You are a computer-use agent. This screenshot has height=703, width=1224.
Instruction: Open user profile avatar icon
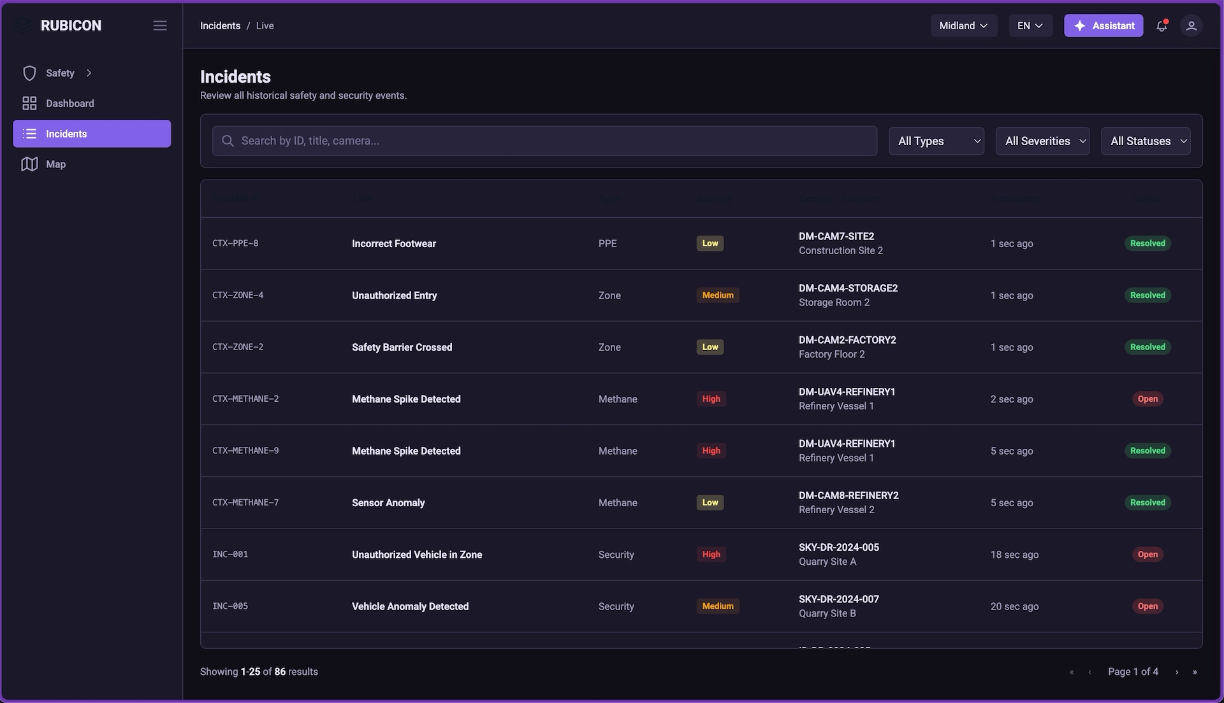pos(1191,25)
